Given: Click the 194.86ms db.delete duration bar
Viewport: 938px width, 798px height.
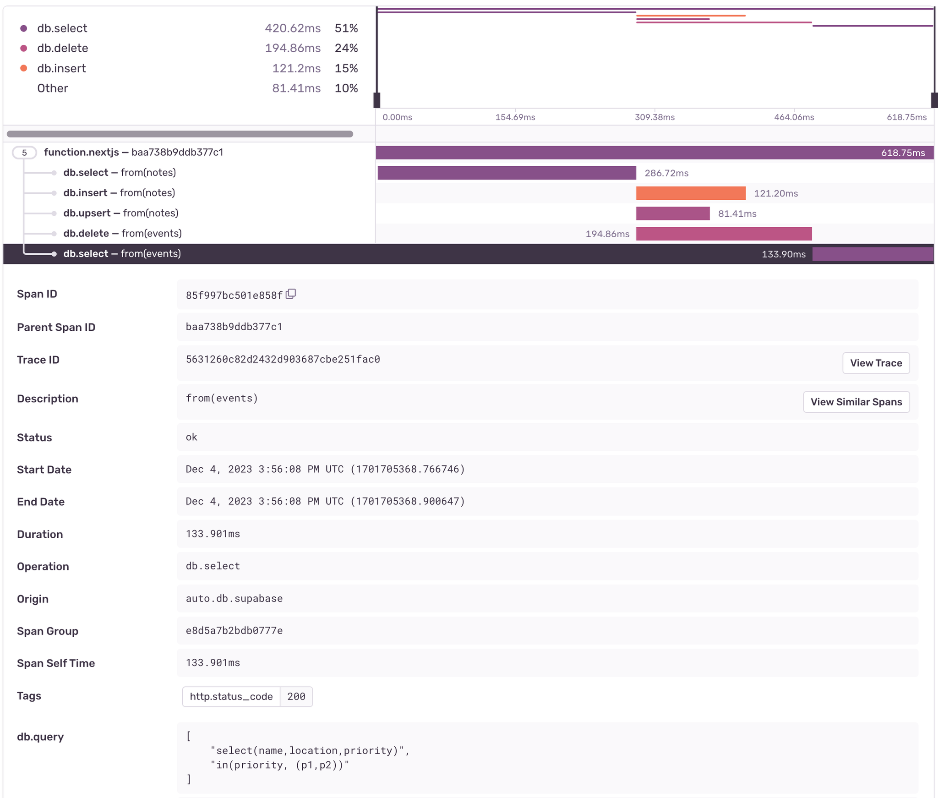Looking at the screenshot, I should (x=724, y=234).
